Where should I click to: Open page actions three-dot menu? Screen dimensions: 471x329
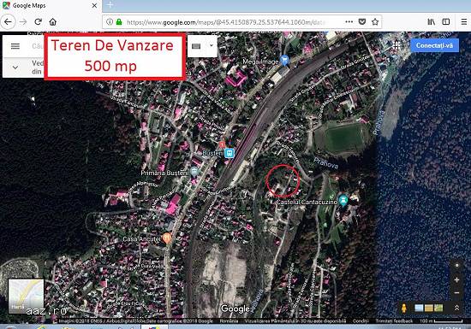point(349,22)
